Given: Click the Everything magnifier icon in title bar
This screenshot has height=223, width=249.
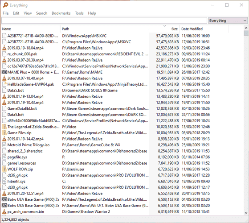Looking at the screenshot, I should tap(5, 5).
